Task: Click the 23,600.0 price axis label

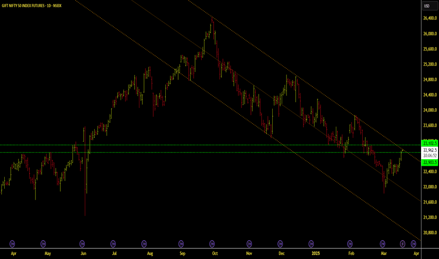Action: tap(430, 125)
